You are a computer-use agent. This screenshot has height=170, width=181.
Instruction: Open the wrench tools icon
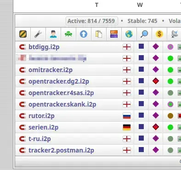[x=38, y=34]
